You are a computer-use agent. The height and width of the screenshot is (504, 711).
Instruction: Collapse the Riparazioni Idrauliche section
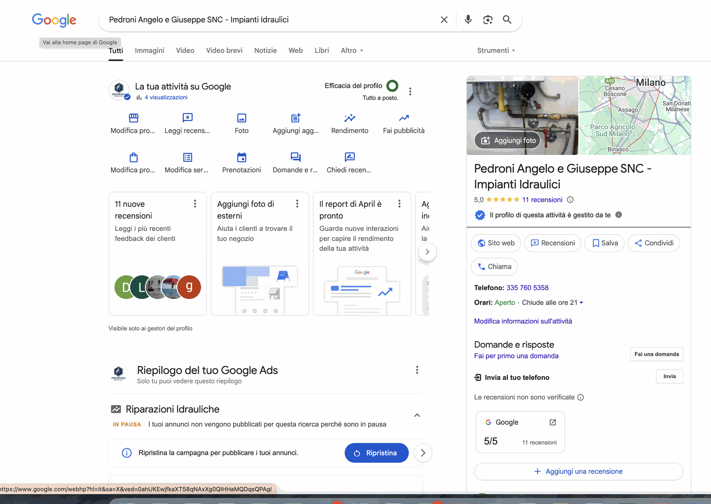point(417,415)
